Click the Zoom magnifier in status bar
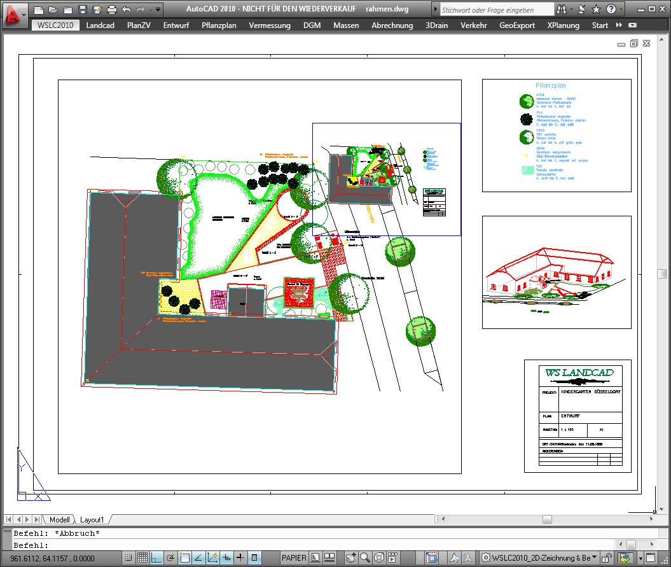The height and width of the screenshot is (567, 671). point(365,558)
